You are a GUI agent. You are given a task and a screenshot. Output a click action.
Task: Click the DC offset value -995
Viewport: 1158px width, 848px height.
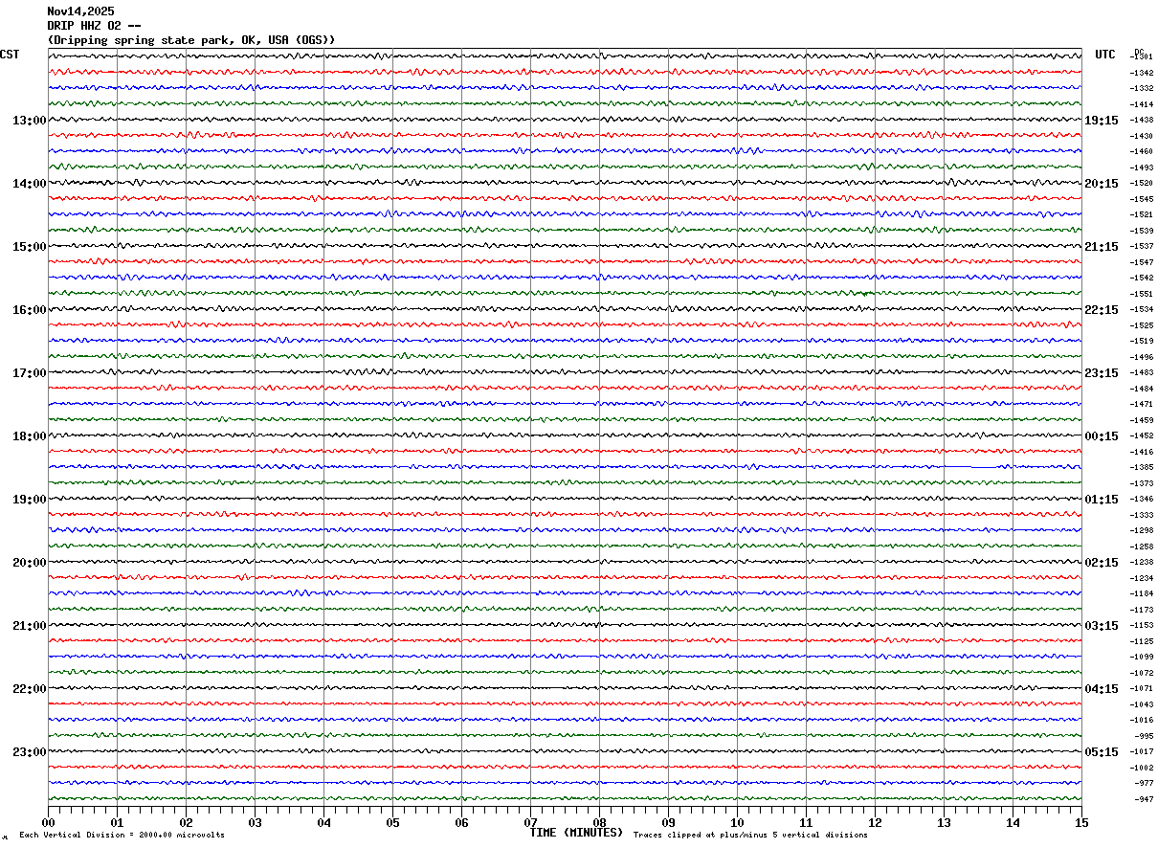point(1144,736)
